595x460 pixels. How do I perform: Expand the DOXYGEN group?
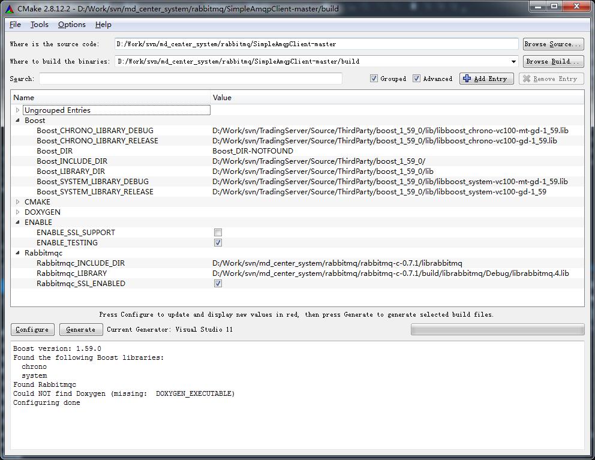coord(17,212)
